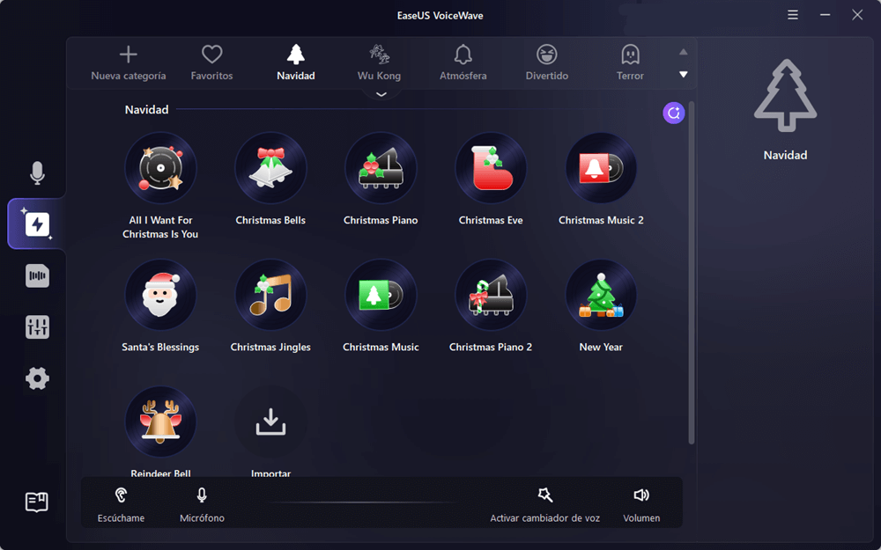
Task: Switch to the Terror category tab
Action: pyautogui.click(x=630, y=62)
